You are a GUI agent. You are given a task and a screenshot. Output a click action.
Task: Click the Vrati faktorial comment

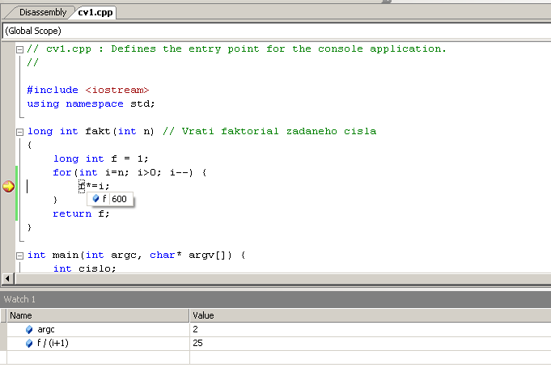(x=269, y=131)
